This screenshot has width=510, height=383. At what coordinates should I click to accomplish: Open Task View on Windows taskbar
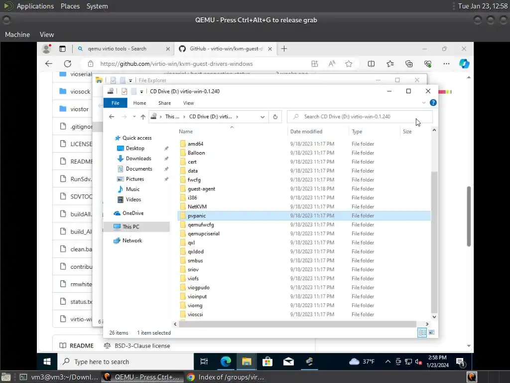point(204,362)
